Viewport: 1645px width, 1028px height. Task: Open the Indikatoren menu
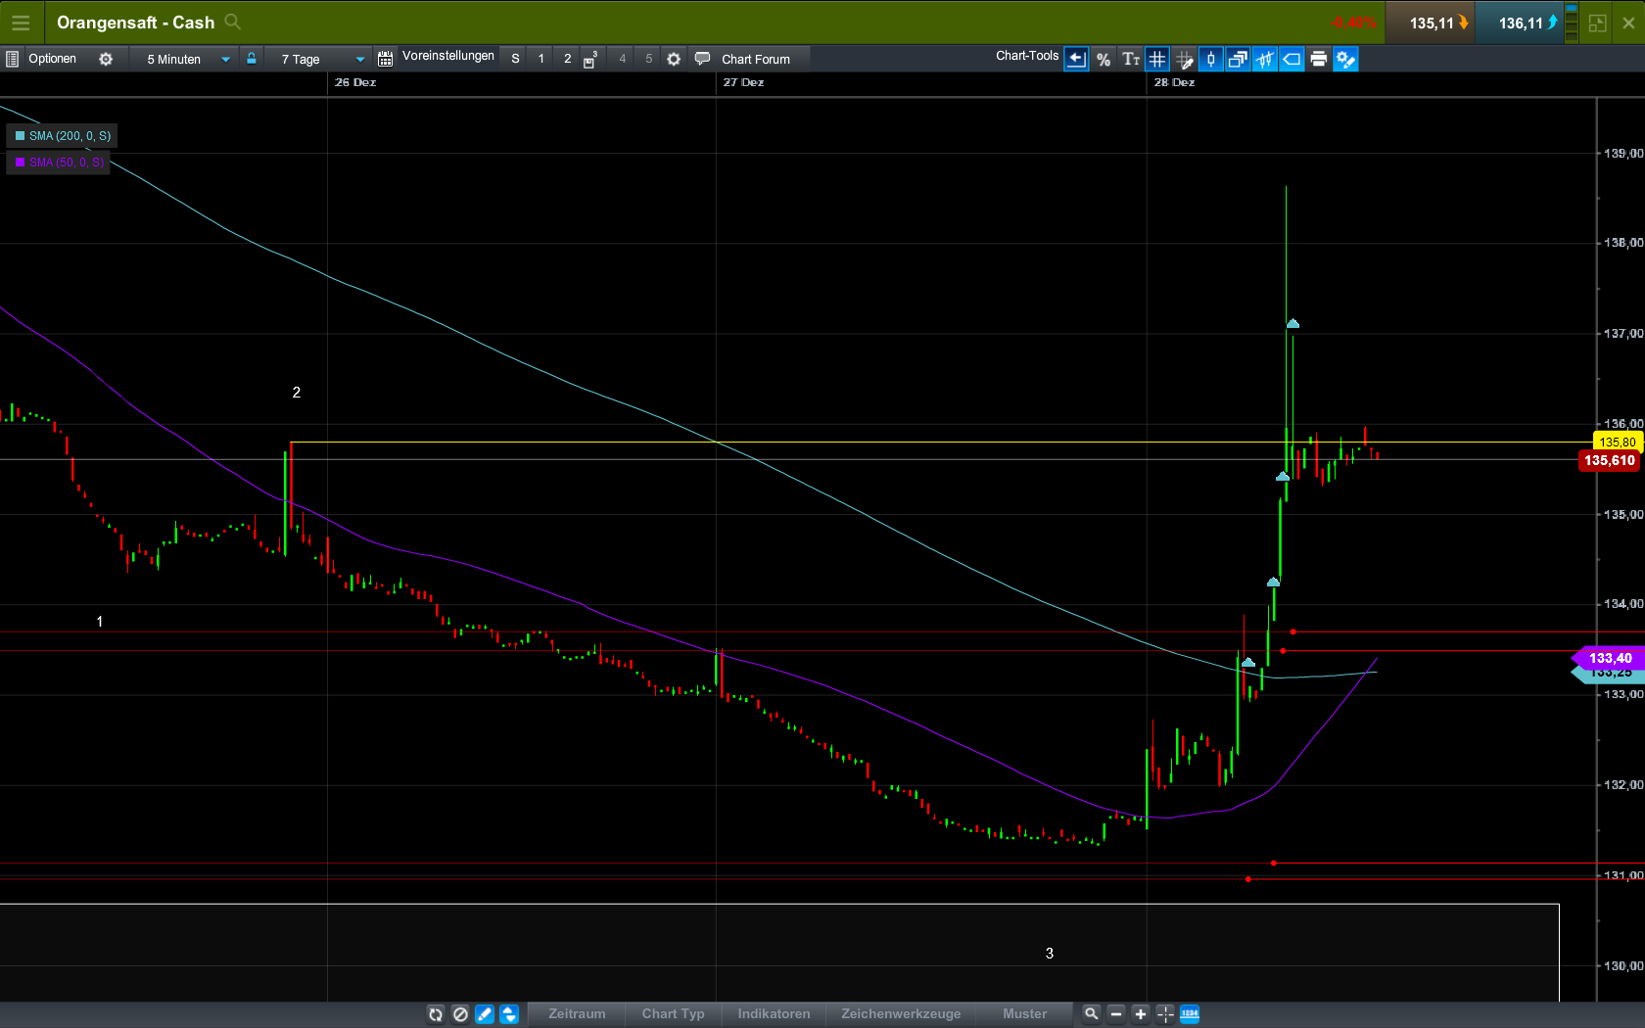774,1014
